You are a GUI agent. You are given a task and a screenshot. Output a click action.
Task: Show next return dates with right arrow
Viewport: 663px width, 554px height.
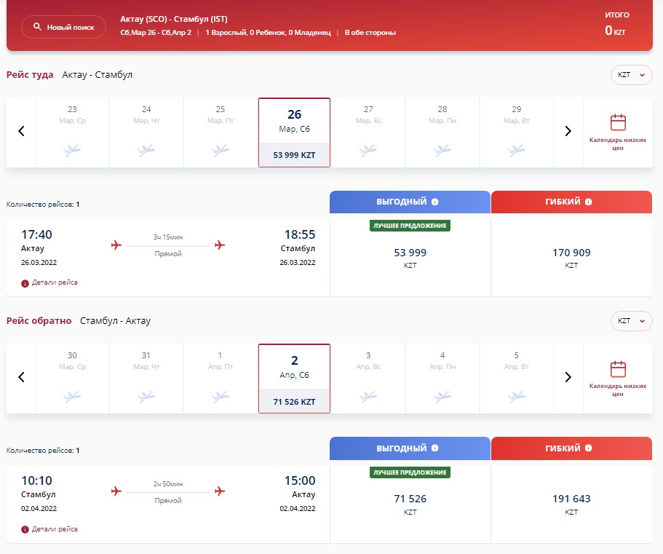point(568,377)
